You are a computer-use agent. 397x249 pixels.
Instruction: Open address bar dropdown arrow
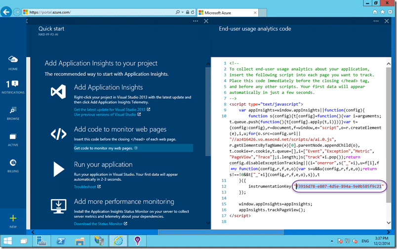[x=183, y=12]
